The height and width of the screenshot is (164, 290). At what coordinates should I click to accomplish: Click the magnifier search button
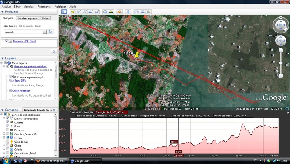pyautogui.click(x=50, y=32)
